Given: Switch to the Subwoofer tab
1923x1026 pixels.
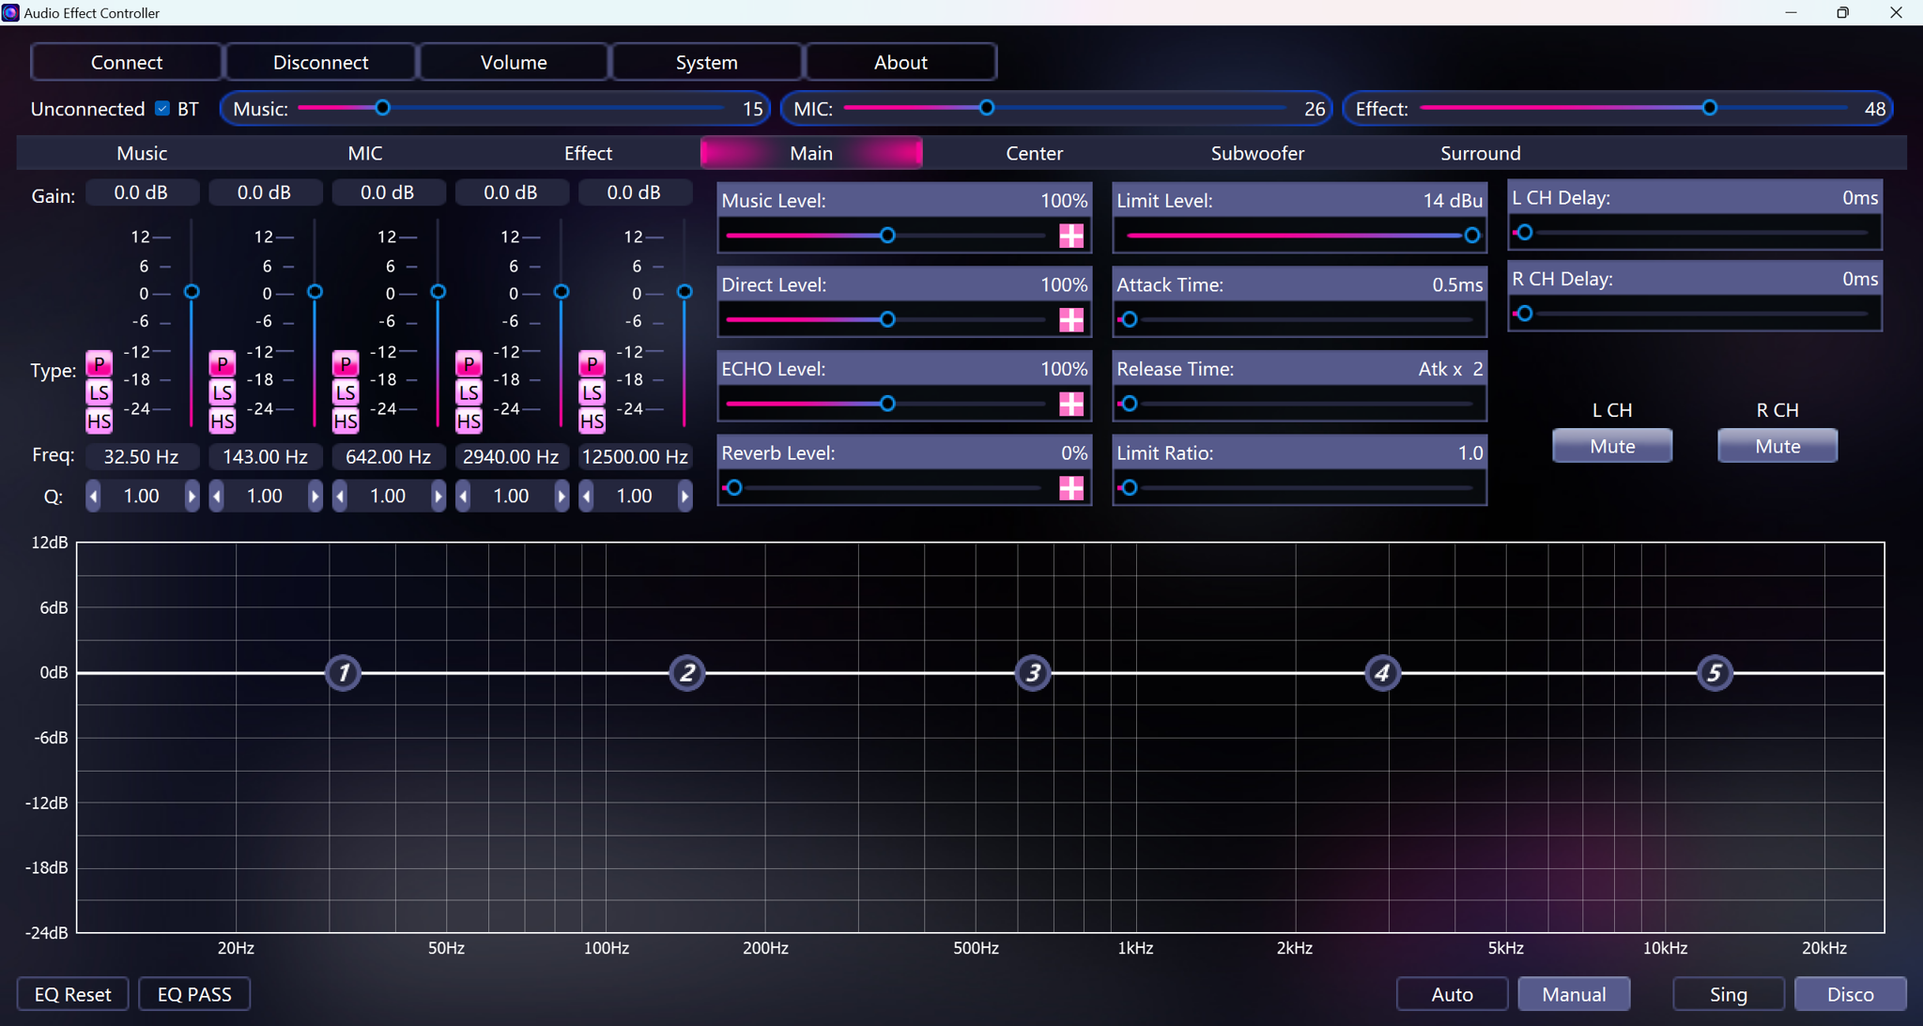Looking at the screenshot, I should (x=1257, y=153).
